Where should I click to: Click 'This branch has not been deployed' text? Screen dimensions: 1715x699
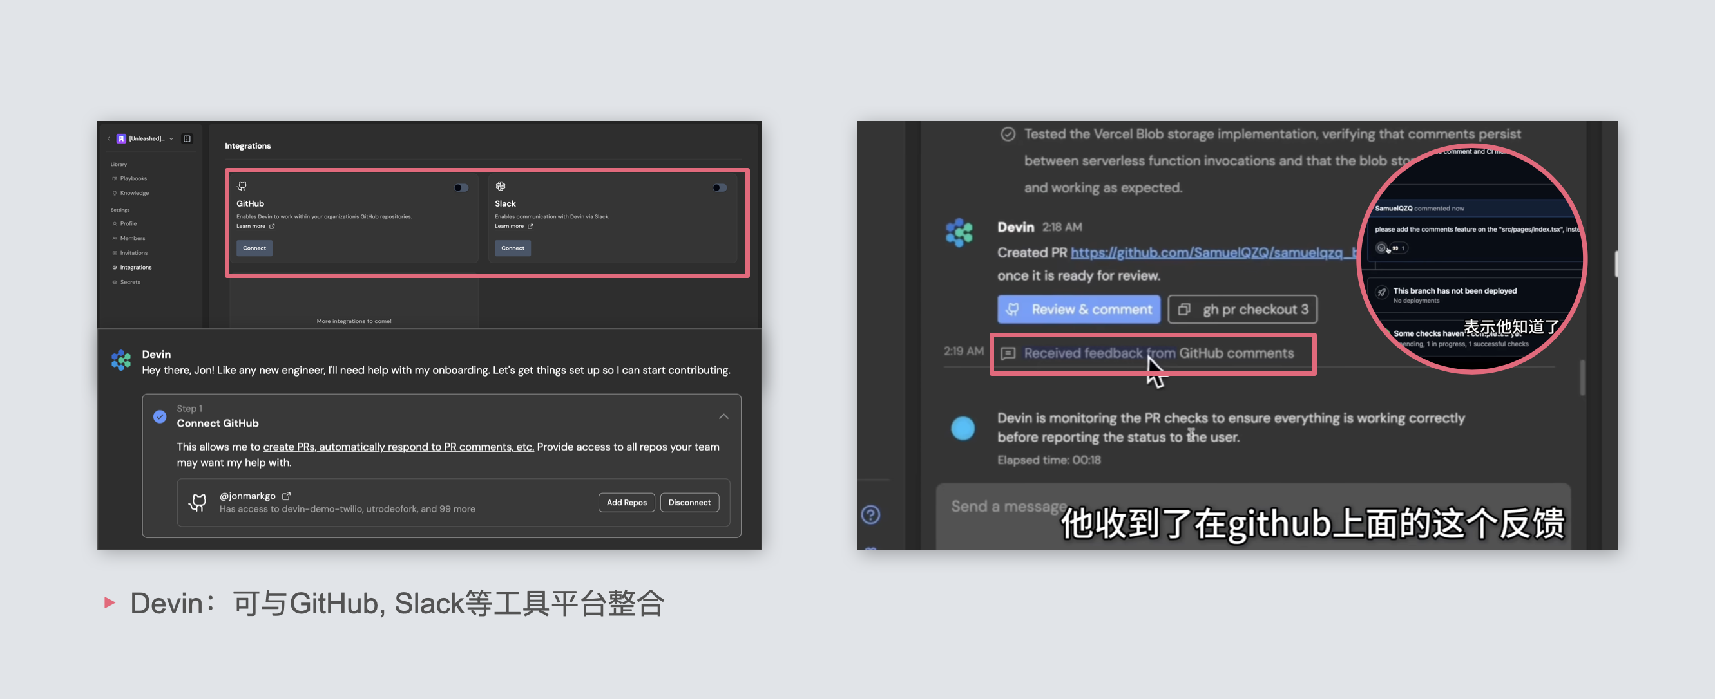[x=1455, y=291]
